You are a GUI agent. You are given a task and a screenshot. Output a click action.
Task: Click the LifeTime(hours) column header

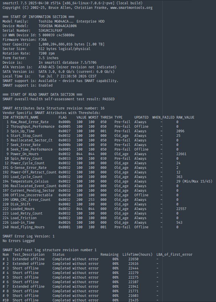coord(137,254)
